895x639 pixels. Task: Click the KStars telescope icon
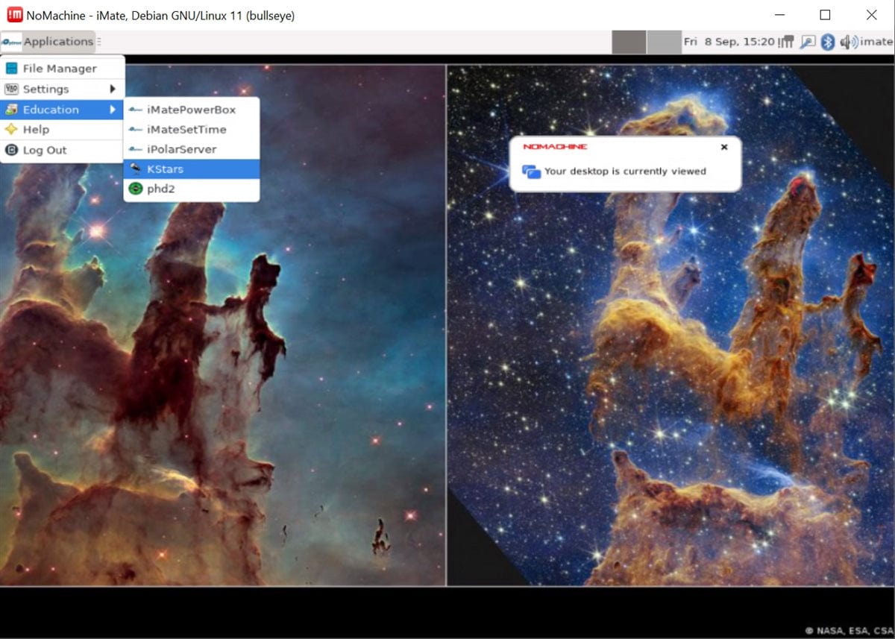pyautogui.click(x=135, y=169)
